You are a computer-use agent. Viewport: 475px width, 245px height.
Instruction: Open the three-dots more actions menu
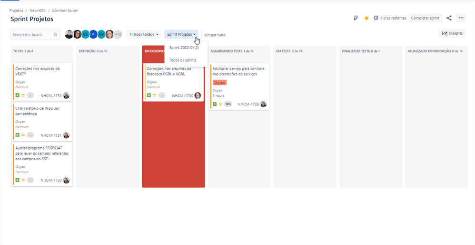(461, 18)
